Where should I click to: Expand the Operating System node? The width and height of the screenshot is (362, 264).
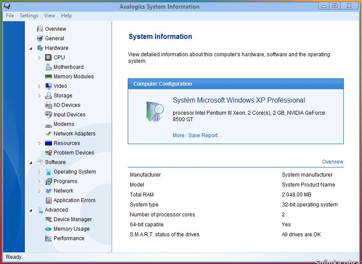(39, 172)
